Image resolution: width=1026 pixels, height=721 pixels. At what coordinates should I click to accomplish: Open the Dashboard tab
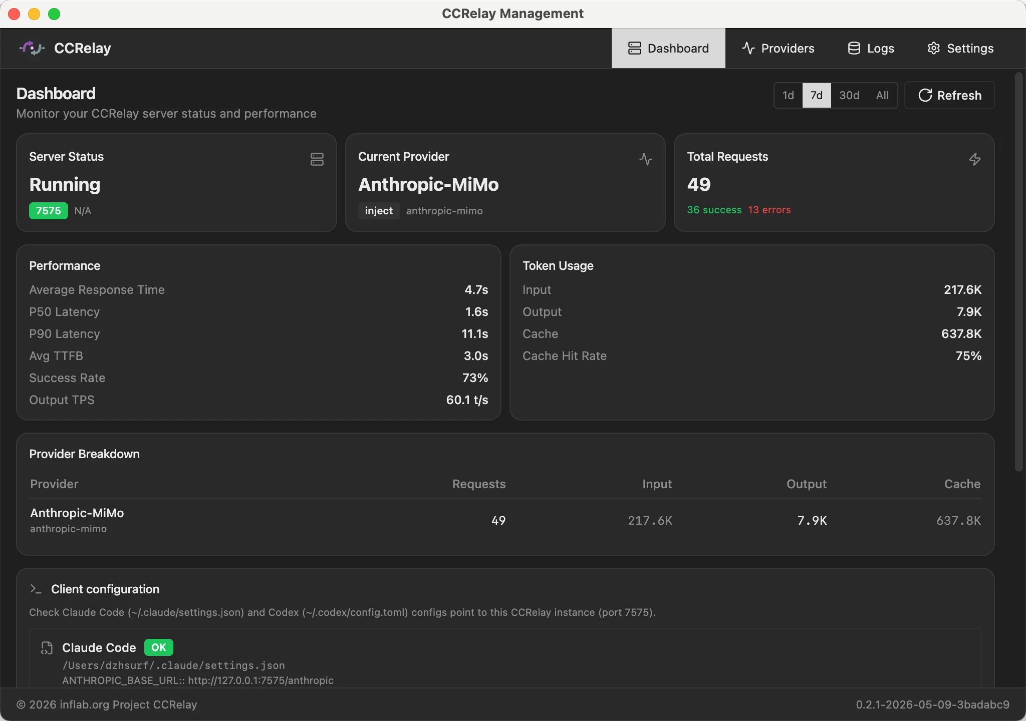coord(668,48)
